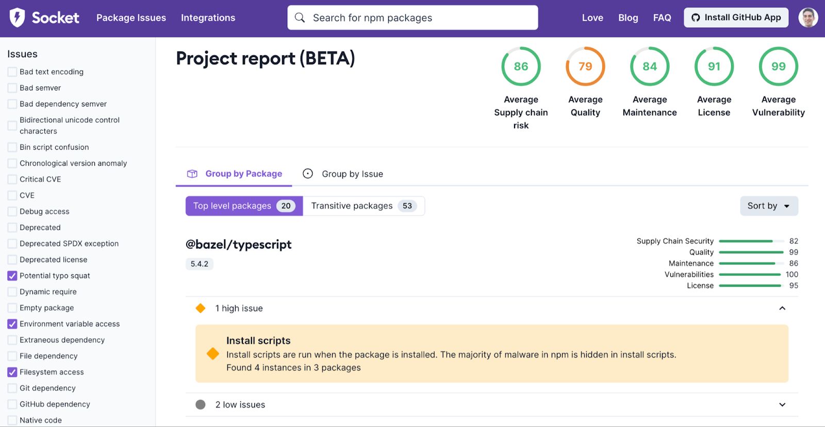The image size is (825, 427).
Task: Click the 5.4.2 version badge
Action: pos(200,264)
